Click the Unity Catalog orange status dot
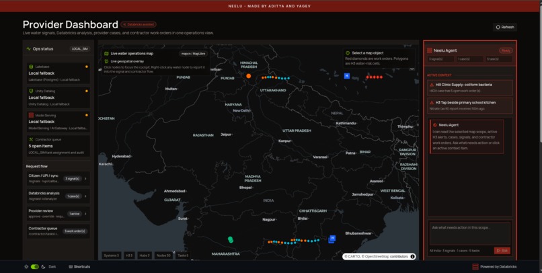This screenshot has width=542, height=273. 87,91
